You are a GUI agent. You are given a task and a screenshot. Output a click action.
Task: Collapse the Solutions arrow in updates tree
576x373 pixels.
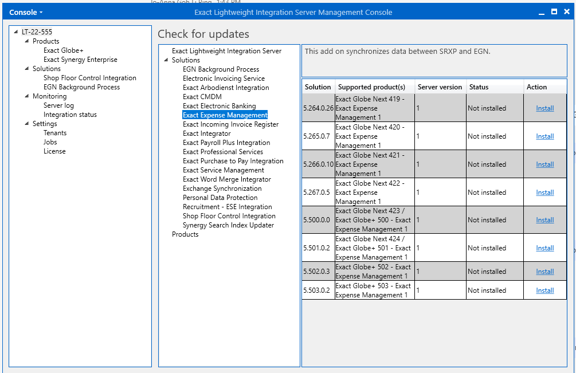point(166,60)
